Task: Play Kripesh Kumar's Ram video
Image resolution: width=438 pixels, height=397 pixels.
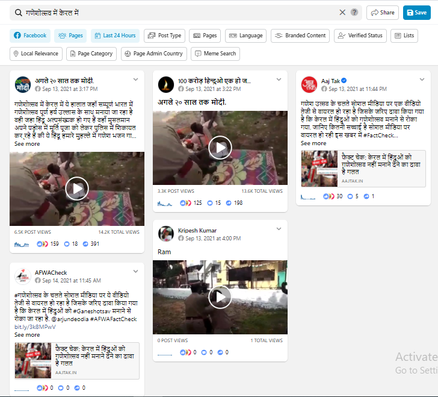Action: (x=220, y=297)
